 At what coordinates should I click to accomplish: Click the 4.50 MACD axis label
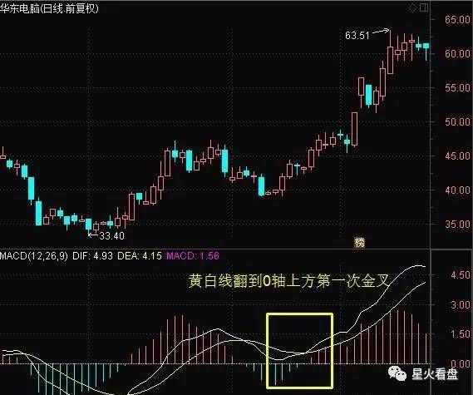coord(461,275)
